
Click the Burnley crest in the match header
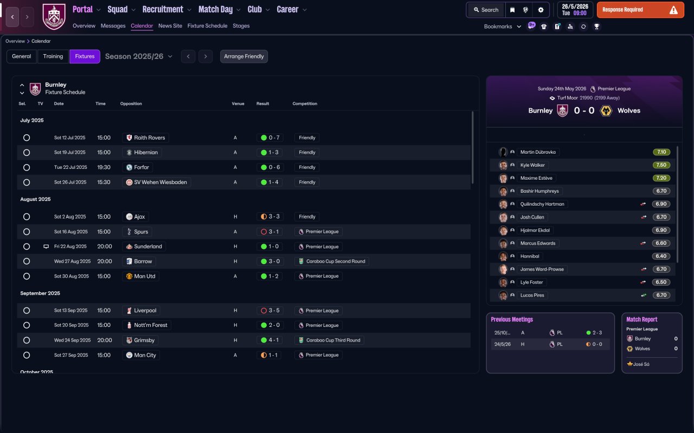click(563, 110)
